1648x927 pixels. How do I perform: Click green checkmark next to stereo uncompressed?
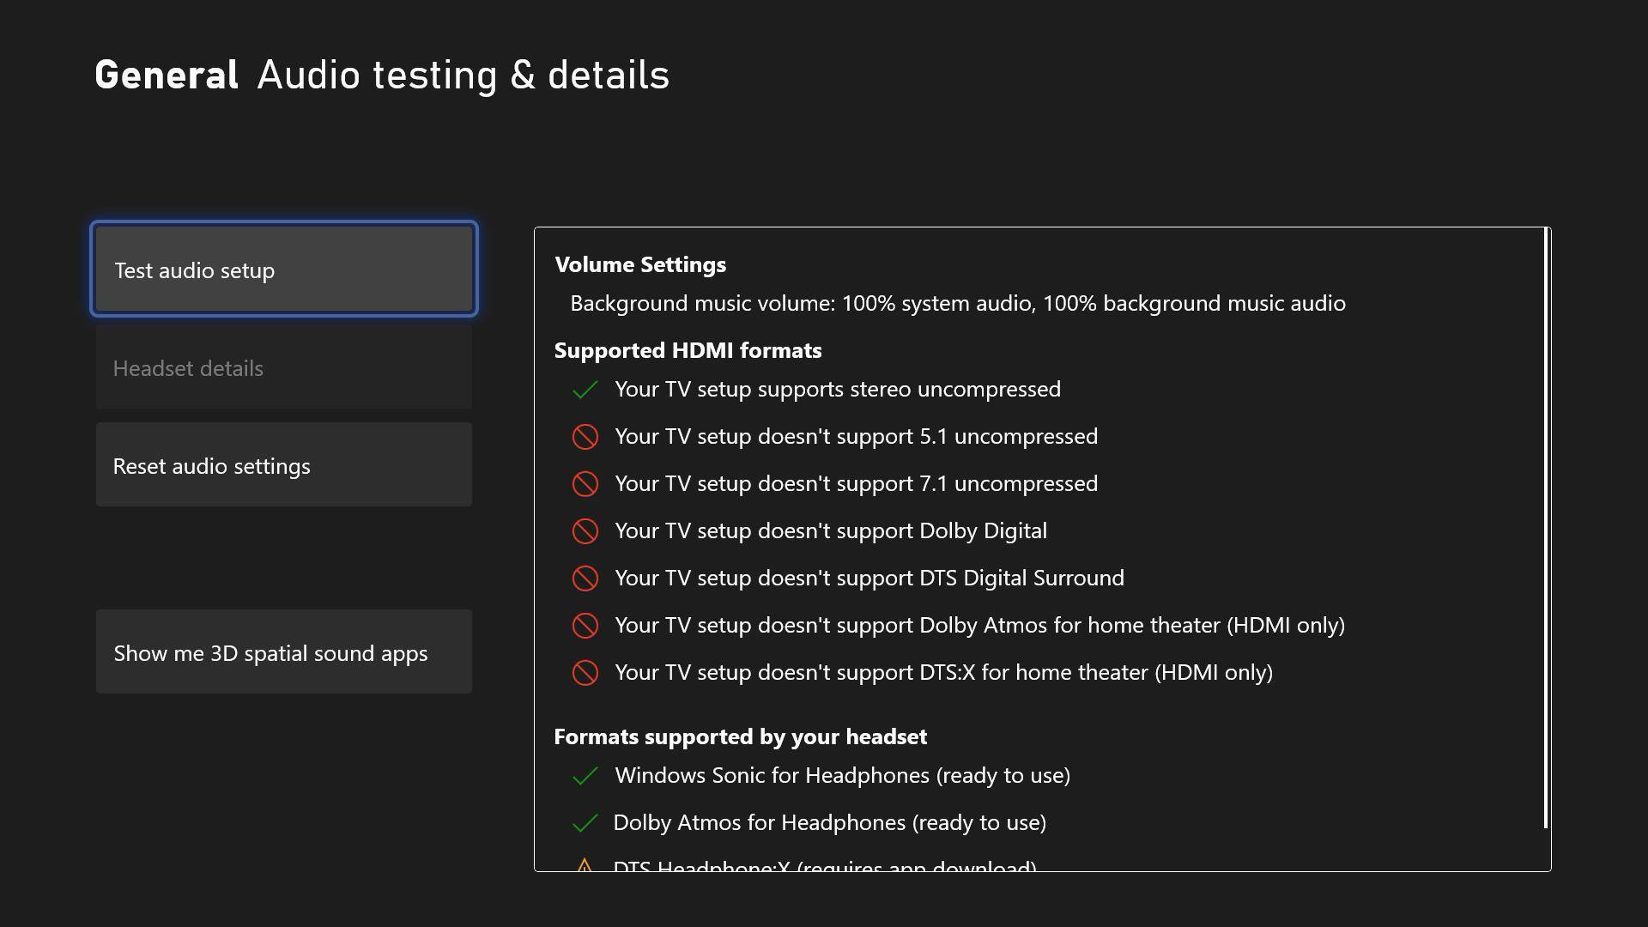click(585, 390)
